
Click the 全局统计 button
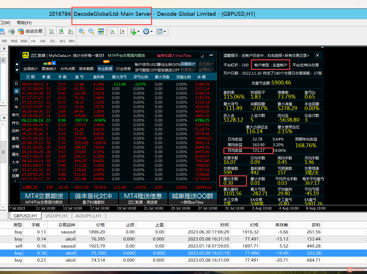click(x=31, y=69)
